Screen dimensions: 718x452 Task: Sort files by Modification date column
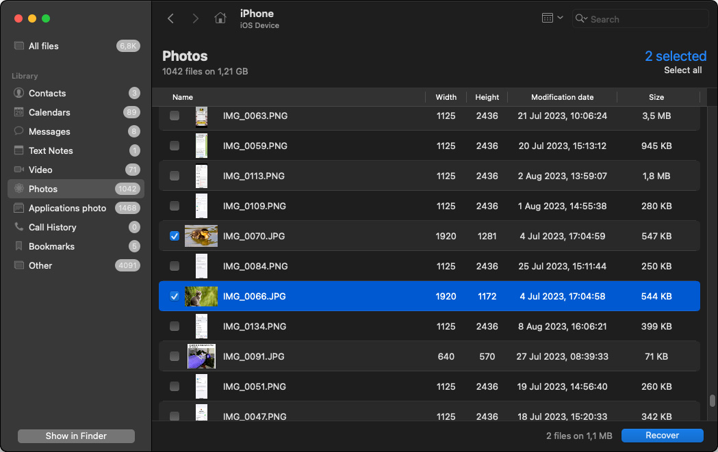click(562, 97)
